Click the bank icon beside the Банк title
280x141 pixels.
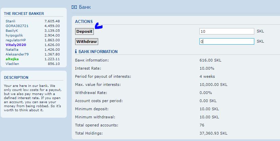[x=74, y=7]
